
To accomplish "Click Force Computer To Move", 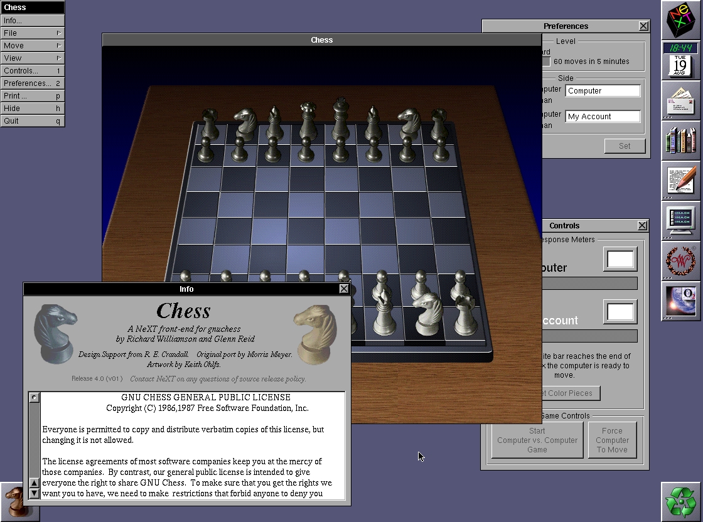I will coord(612,440).
